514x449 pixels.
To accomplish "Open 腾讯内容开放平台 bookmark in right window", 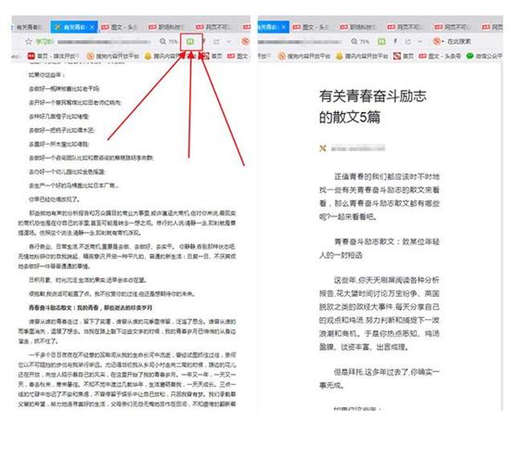I will point(362,56).
